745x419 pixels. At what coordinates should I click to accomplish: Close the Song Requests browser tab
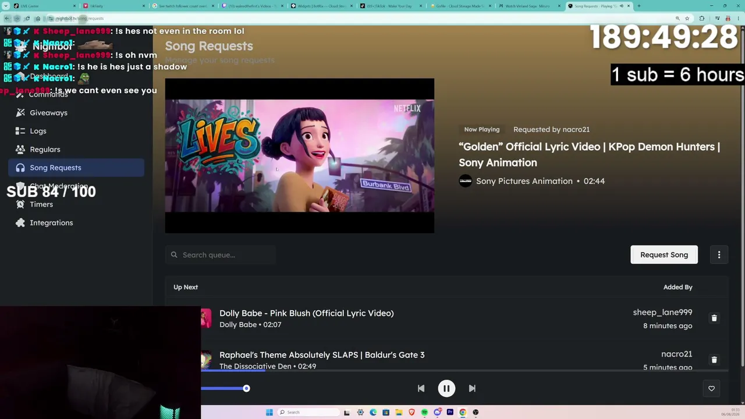tap(629, 6)
